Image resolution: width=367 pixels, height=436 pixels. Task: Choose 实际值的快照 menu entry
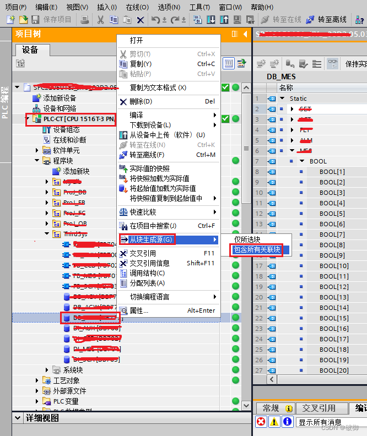pyautogui.click(x=169, y=168)
